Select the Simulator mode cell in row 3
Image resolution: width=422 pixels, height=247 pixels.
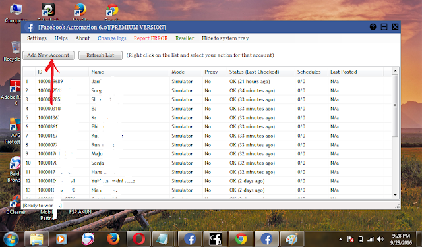point(182,99)
